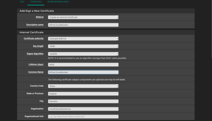
Task: Click the Descriptive name input field
Action: [83, 25]
